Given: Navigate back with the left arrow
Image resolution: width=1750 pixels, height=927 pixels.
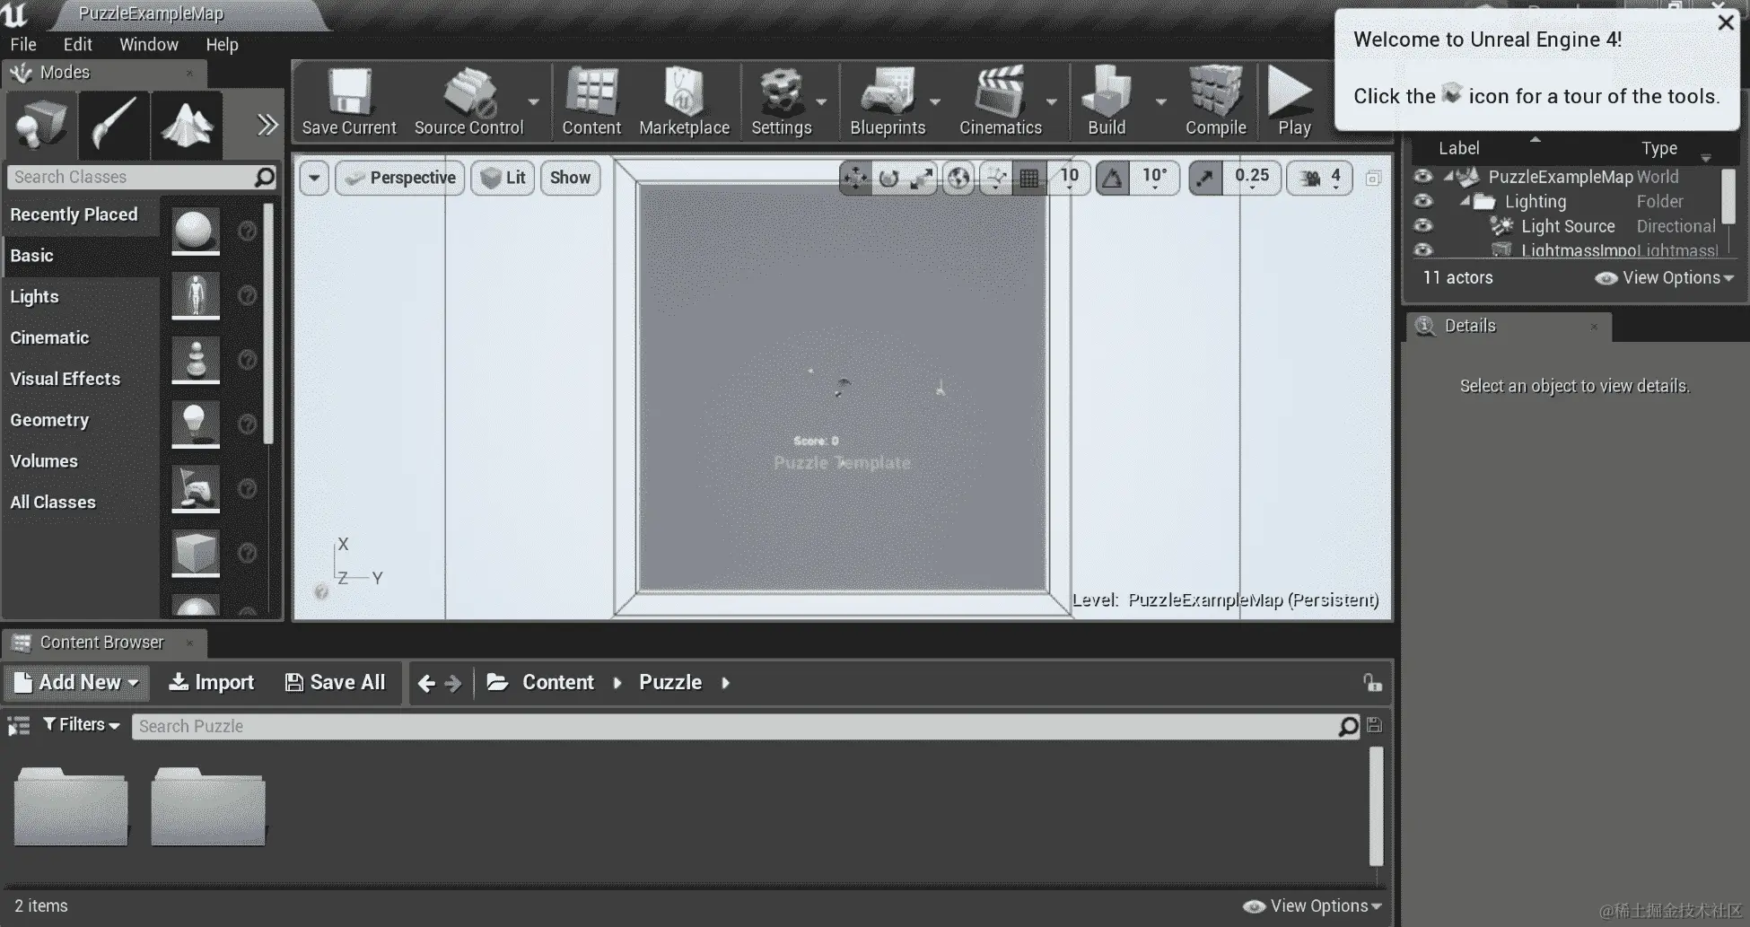Looking at the screenshot, I should [426, 683].
